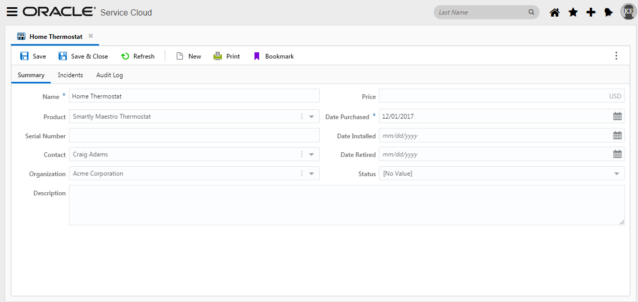The image size is (638, 302).
Task: Click the Save & Close button
Action: 83,55
